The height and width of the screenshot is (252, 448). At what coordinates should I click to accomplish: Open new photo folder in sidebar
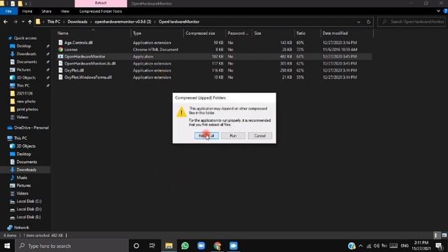(x=26, y=101)
